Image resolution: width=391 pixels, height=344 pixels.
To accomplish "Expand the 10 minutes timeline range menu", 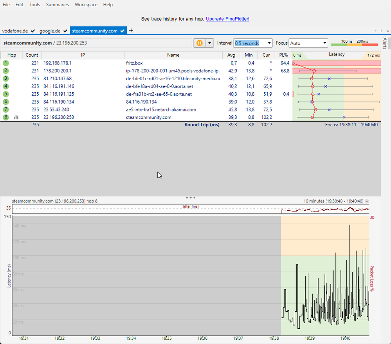I will point(367,201).
